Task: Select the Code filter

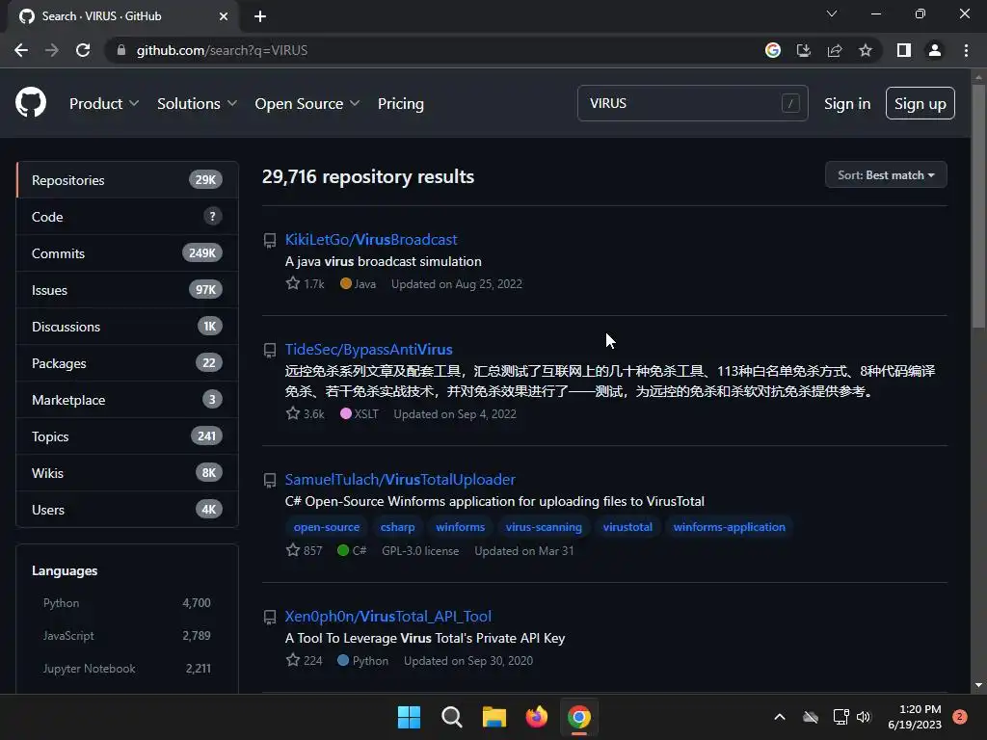Action: [127, 217]
